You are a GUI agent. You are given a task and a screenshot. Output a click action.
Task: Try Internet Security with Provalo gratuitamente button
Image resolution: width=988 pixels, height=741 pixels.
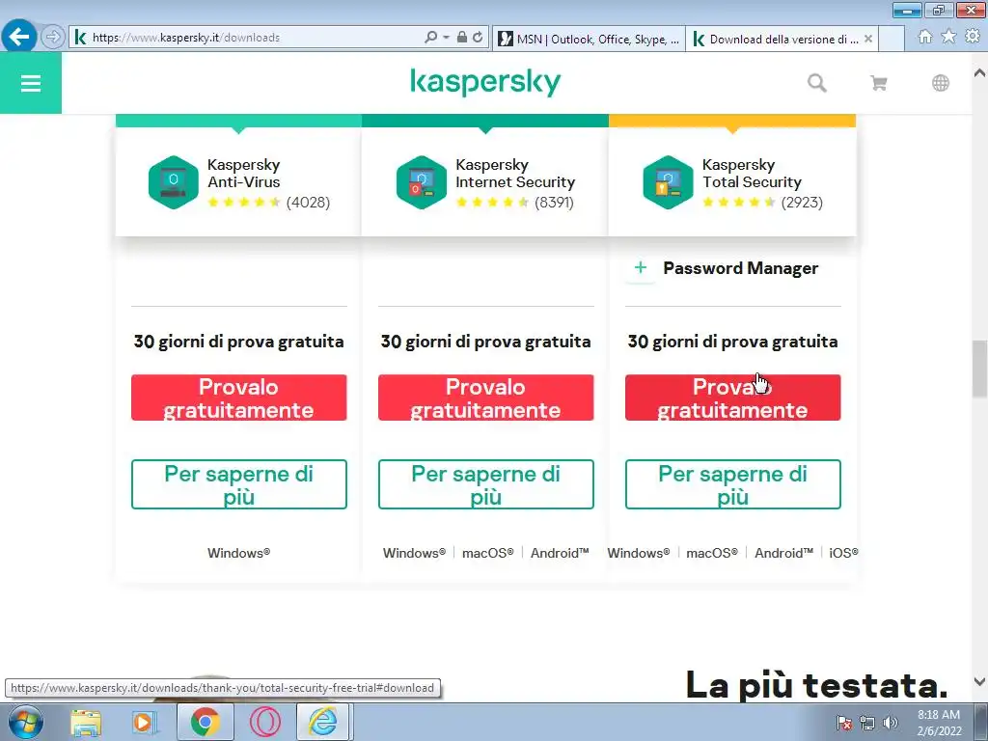point(486,398)
